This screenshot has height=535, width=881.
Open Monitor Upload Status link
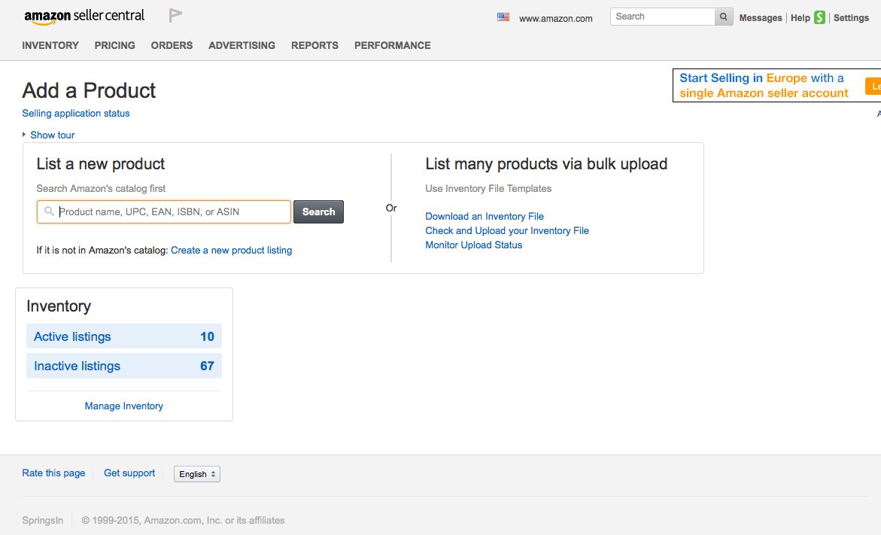point(474,245)
